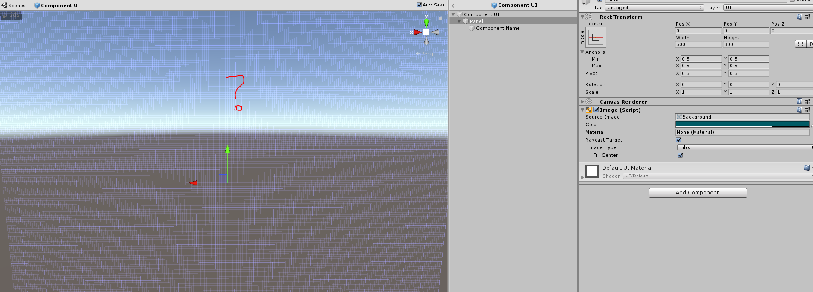Disable the Image (Script) component checkbox
813x292 pixels.
pos(596,110)
